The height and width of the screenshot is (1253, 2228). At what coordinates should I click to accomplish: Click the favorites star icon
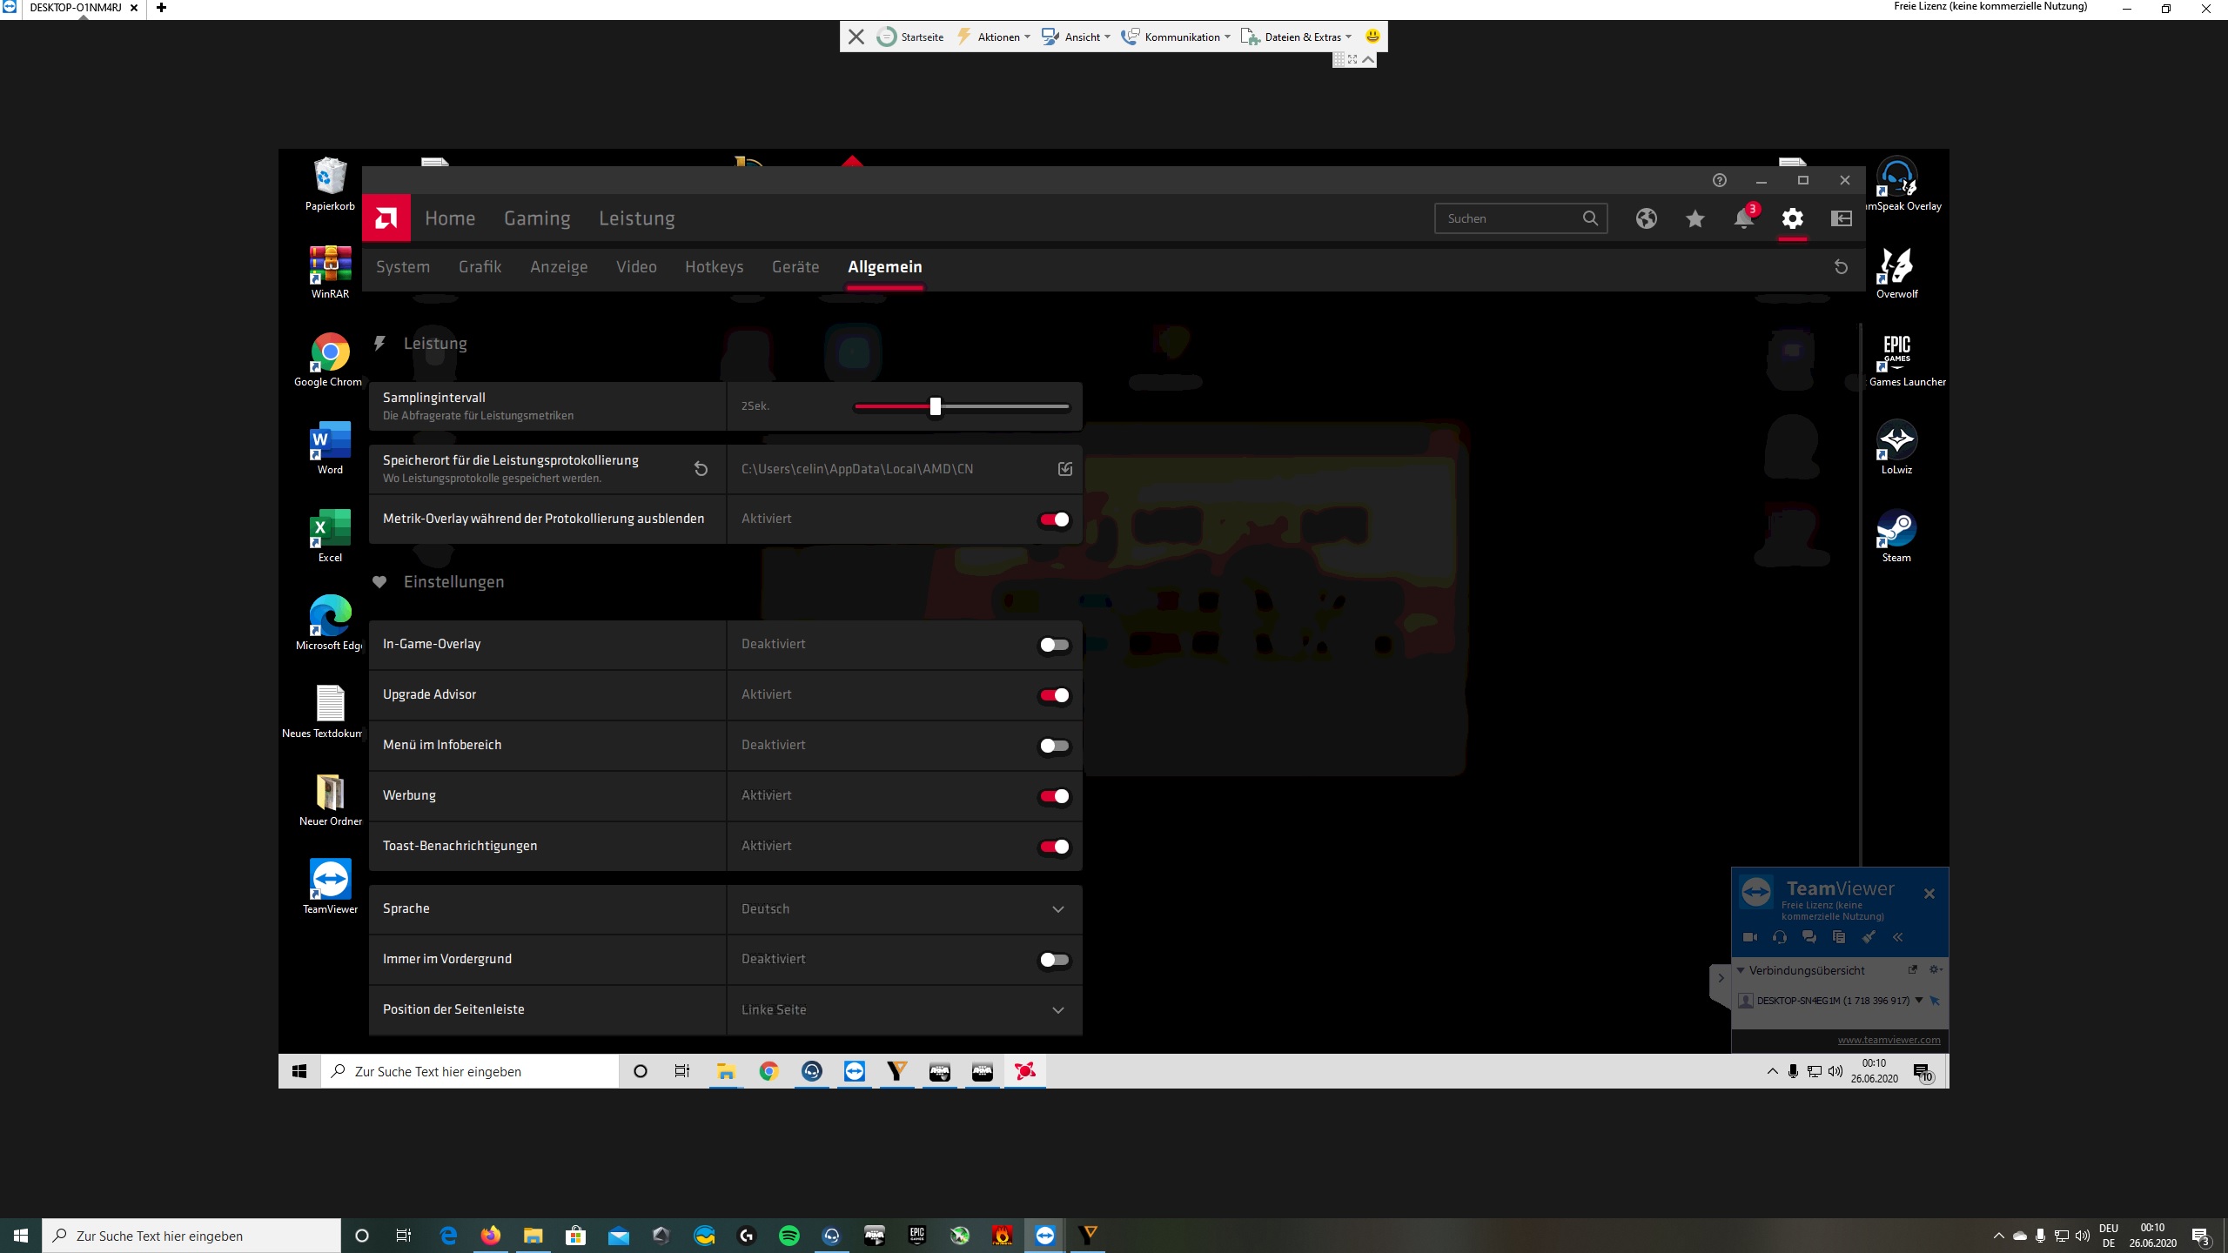pyautogui.click(x=1694, y=219)
